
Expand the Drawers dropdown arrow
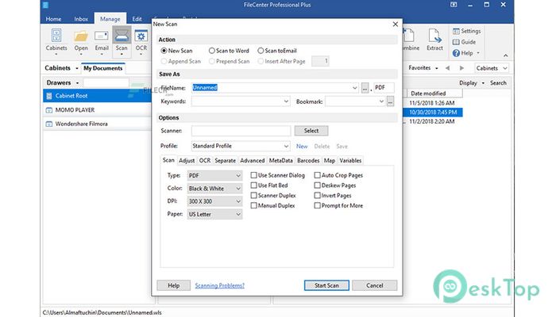77,82
